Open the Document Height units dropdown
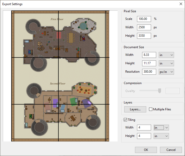185x156 pixels. point(166,63)
